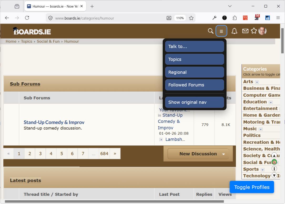Go to page 3 of discussions
This screenshot has width=285, height=204.
click(40, 154)
